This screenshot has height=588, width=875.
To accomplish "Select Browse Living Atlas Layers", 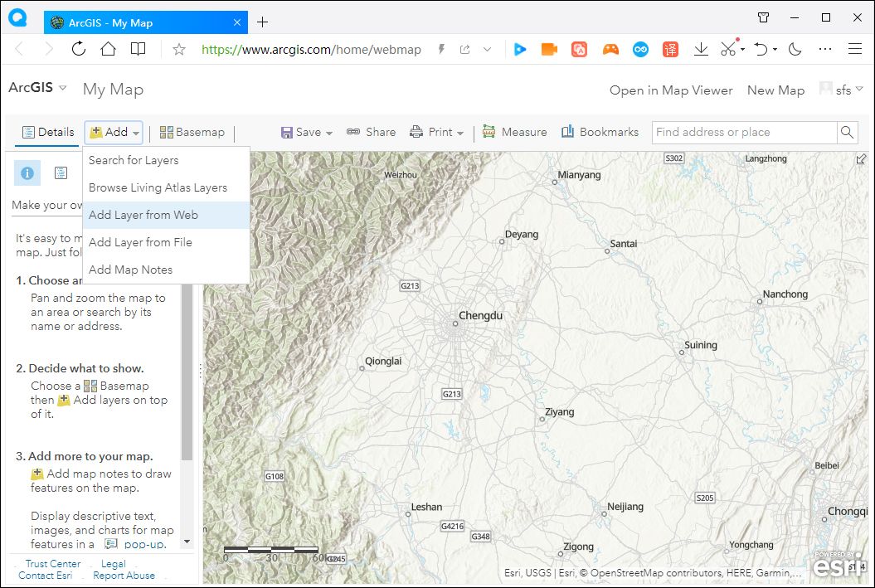I will pos(166,187).
